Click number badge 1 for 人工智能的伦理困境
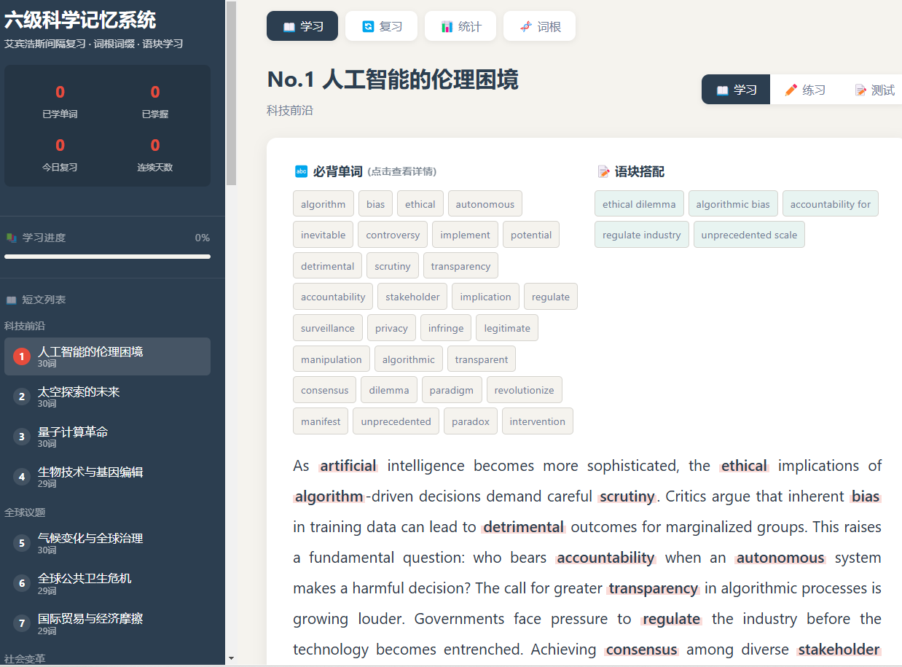 coord(22,356)
